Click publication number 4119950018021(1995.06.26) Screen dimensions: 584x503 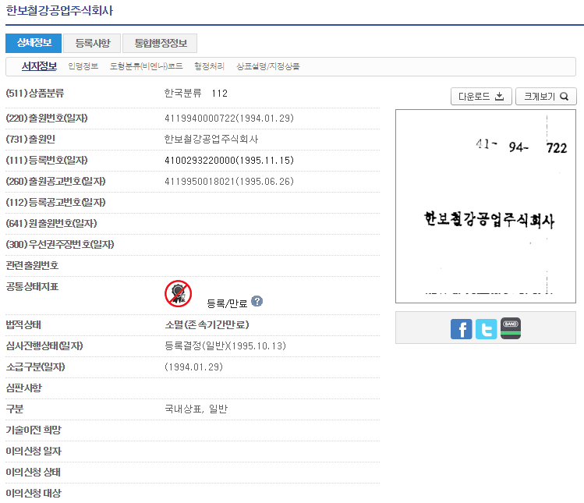click(x=229, y=182)
